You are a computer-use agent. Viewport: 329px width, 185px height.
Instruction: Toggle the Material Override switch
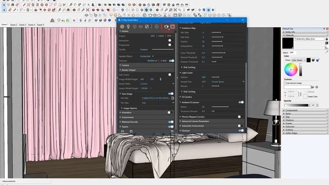(171, 122)
